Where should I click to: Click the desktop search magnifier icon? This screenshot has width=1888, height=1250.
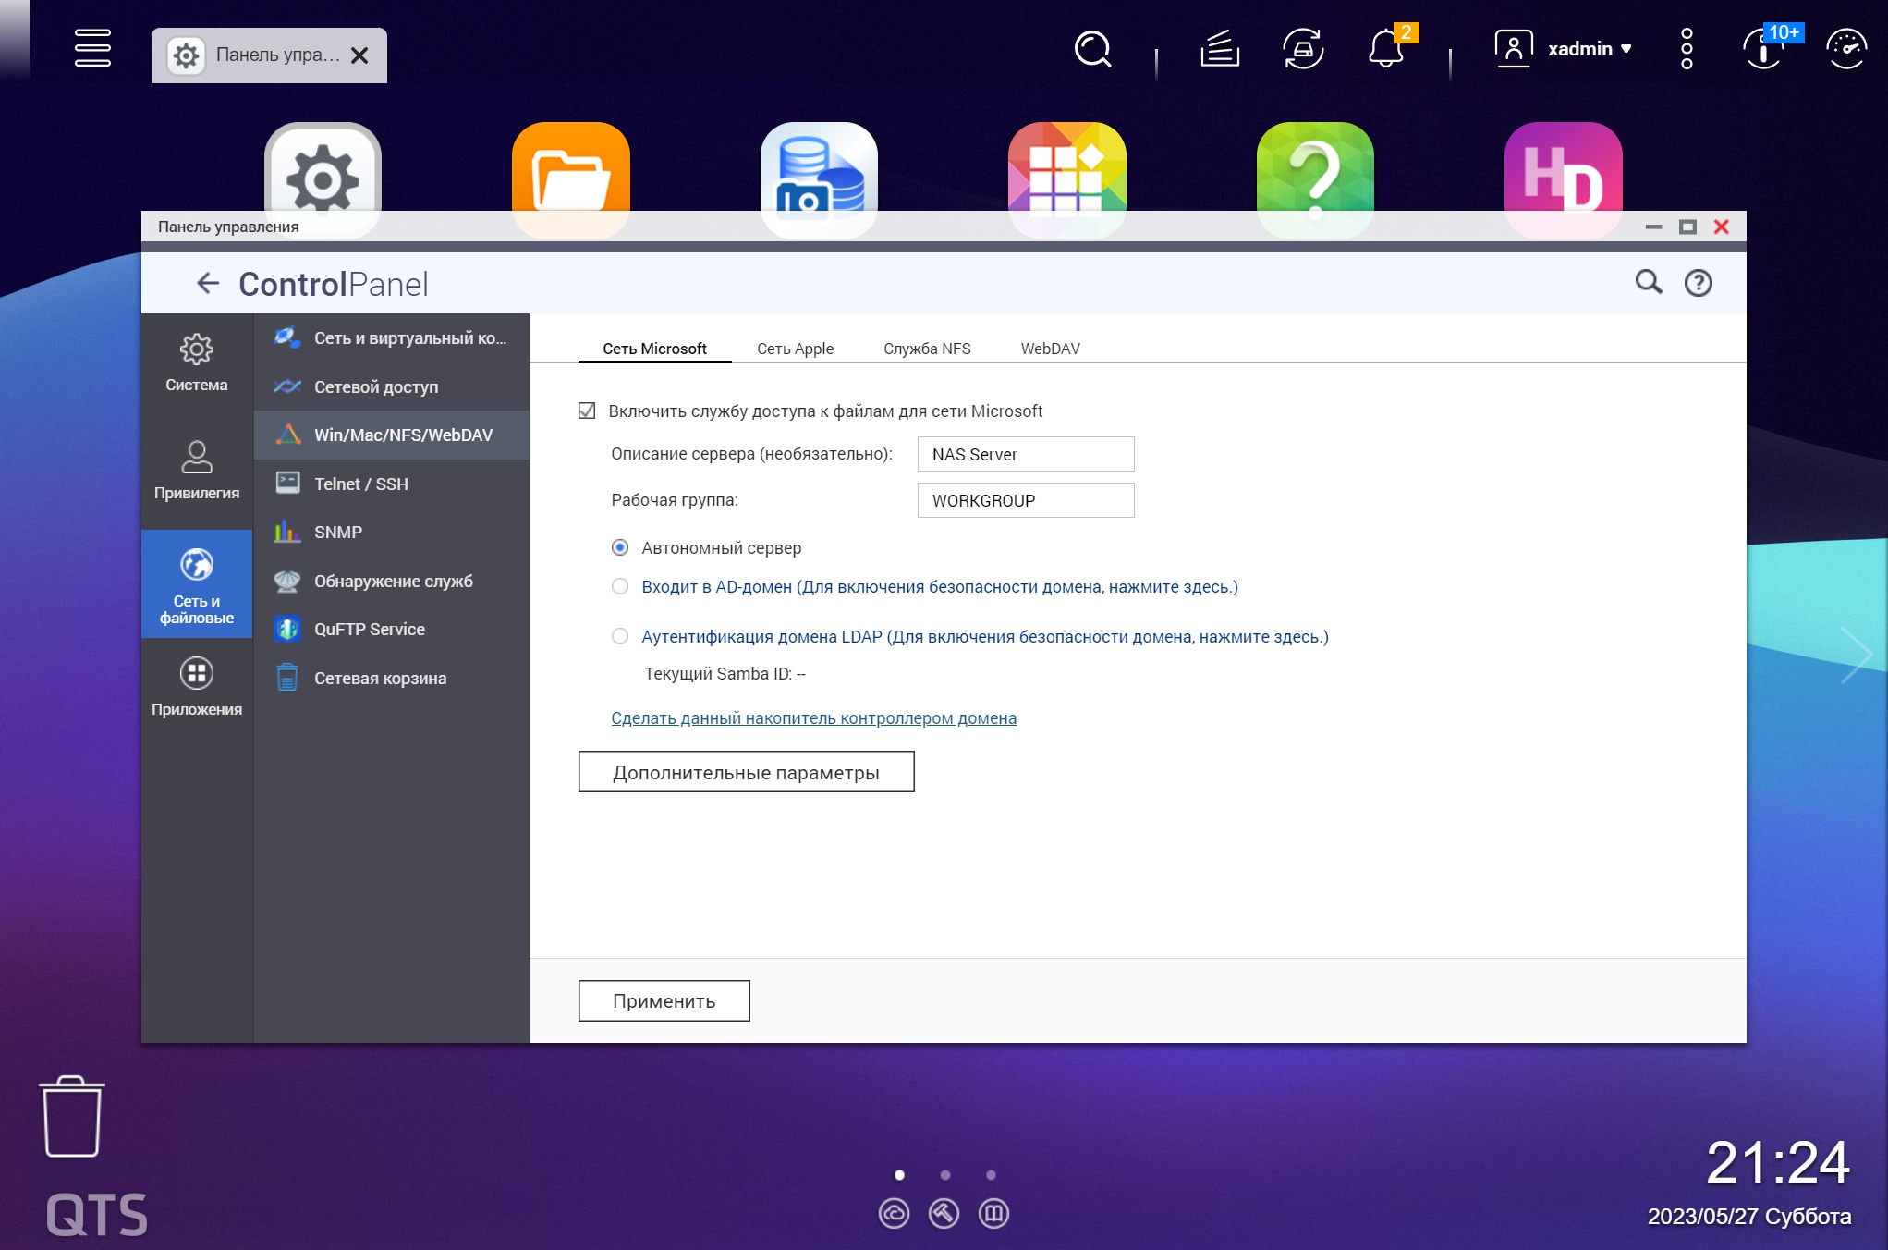[1092, 48]
